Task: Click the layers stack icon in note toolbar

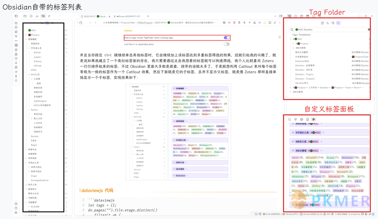Action: (x=224, y=22)
